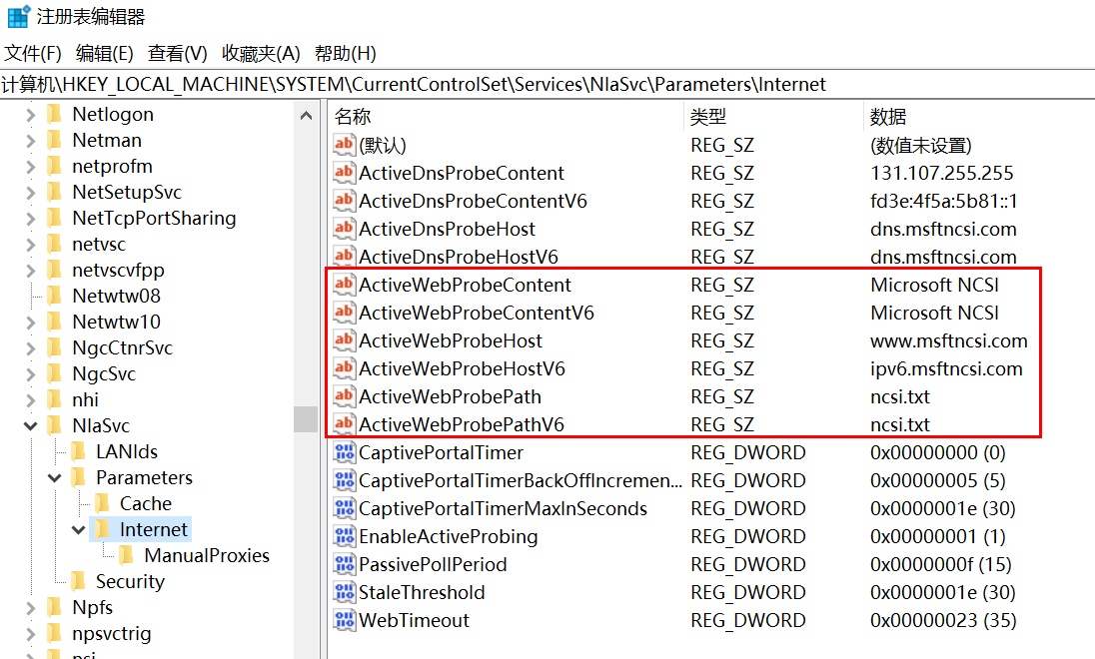Click the folder icon next to LANIds

[78, 451]
